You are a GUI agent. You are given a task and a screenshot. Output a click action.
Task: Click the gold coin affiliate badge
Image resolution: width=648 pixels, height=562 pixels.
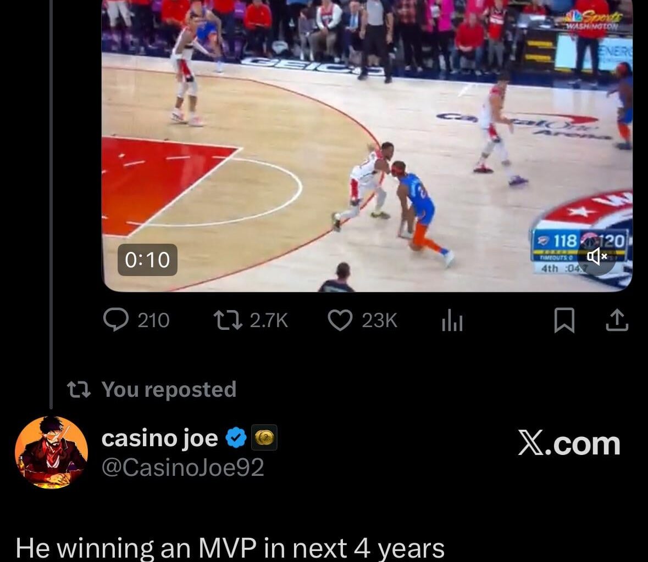[264, 437]
